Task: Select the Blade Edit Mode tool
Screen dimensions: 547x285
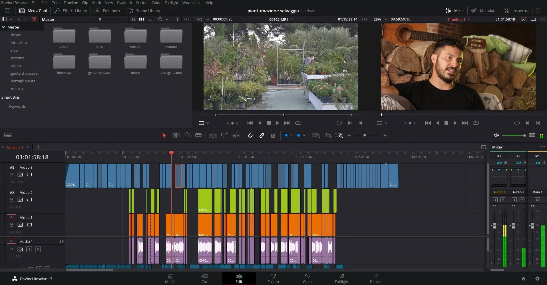Action: [198, 135]
